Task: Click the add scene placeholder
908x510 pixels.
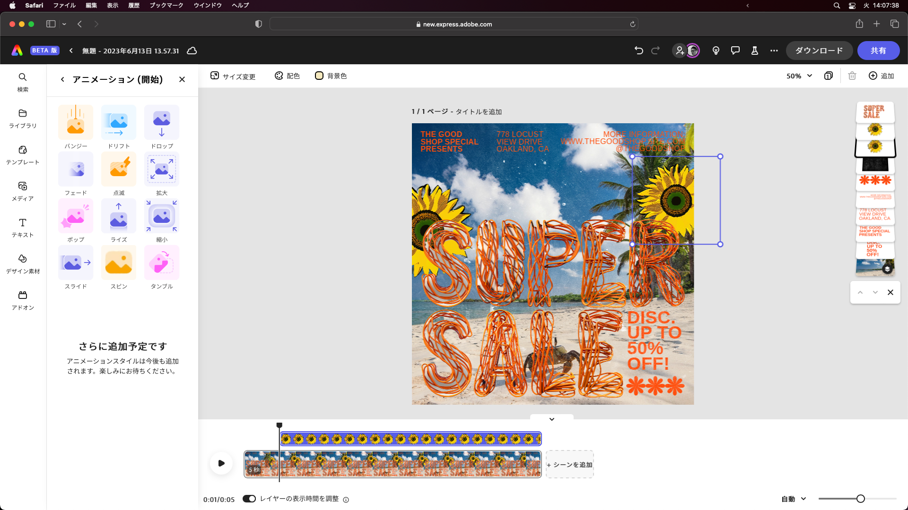Action: click(570, 465)
